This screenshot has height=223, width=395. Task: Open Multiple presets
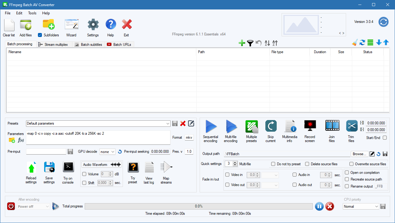click(252, 126)
